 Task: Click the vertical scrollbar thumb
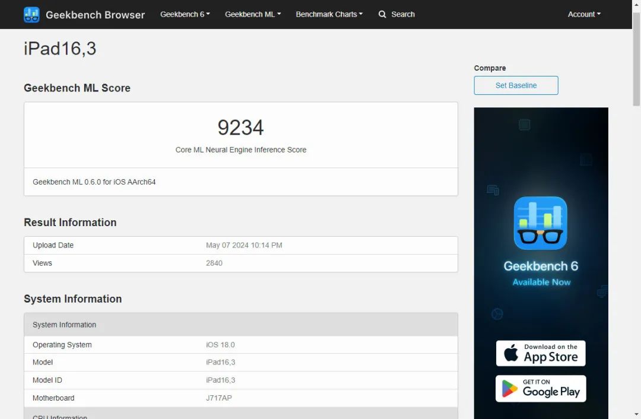pyautogui.click(x=636, y=65)
